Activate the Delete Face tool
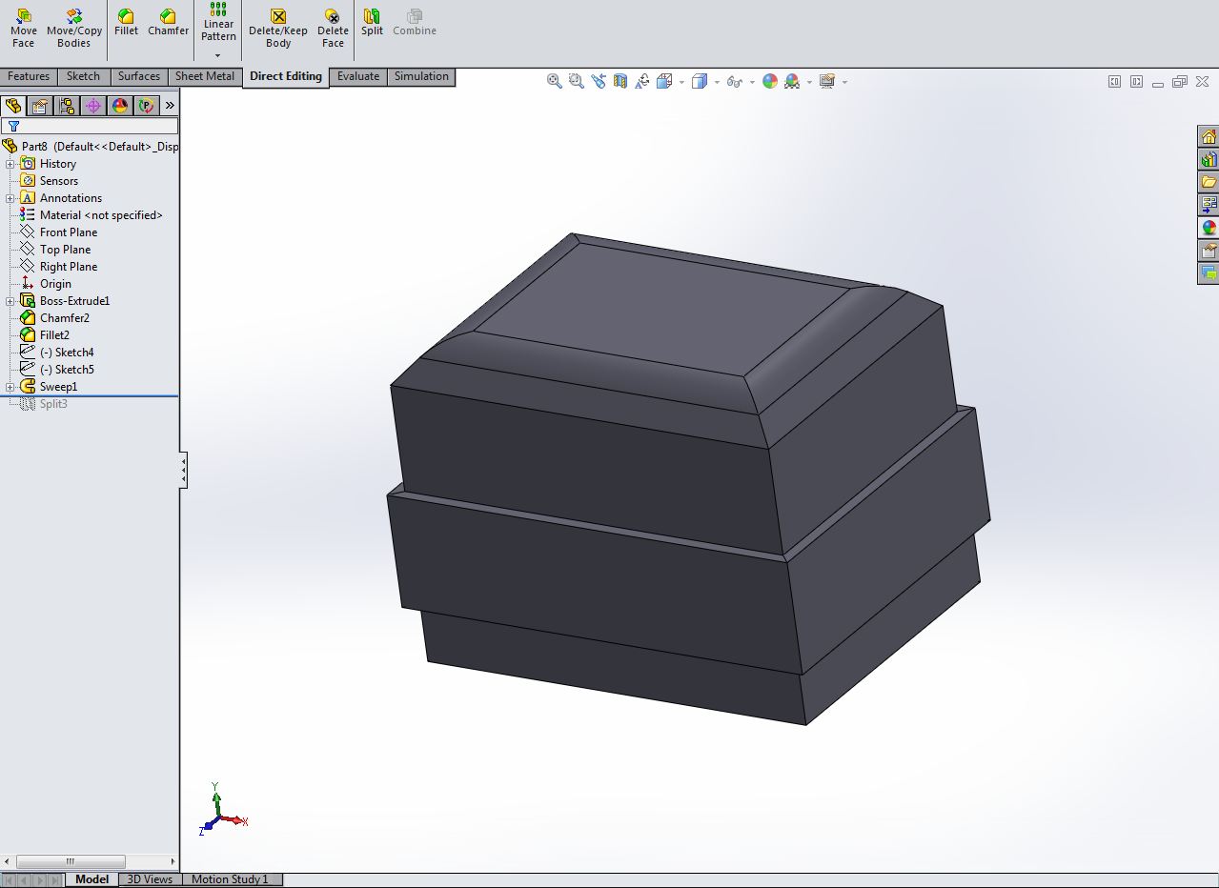The width and height of the screenshot is (1219, 888). tap(333, 28)
